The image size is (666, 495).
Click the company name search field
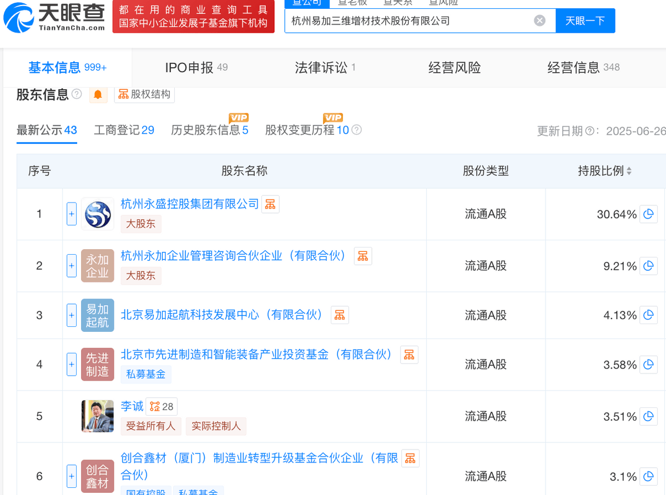pos(408,21)
